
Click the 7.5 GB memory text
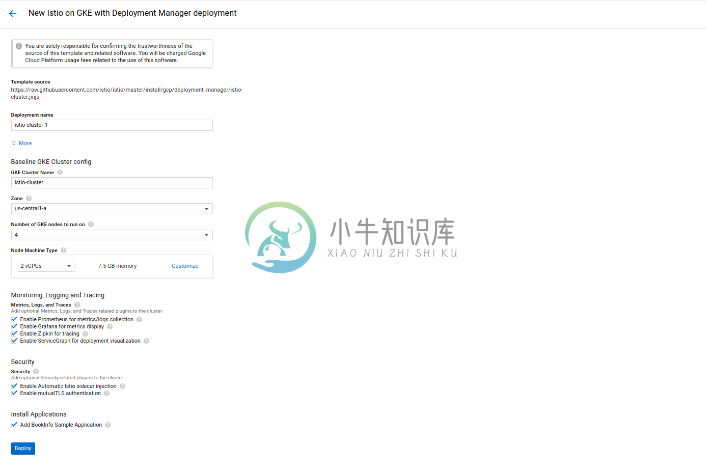118,266
